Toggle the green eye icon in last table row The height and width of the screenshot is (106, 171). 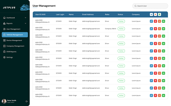163,95
